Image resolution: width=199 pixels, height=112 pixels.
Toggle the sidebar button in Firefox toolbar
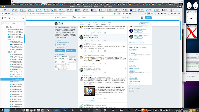149,14
